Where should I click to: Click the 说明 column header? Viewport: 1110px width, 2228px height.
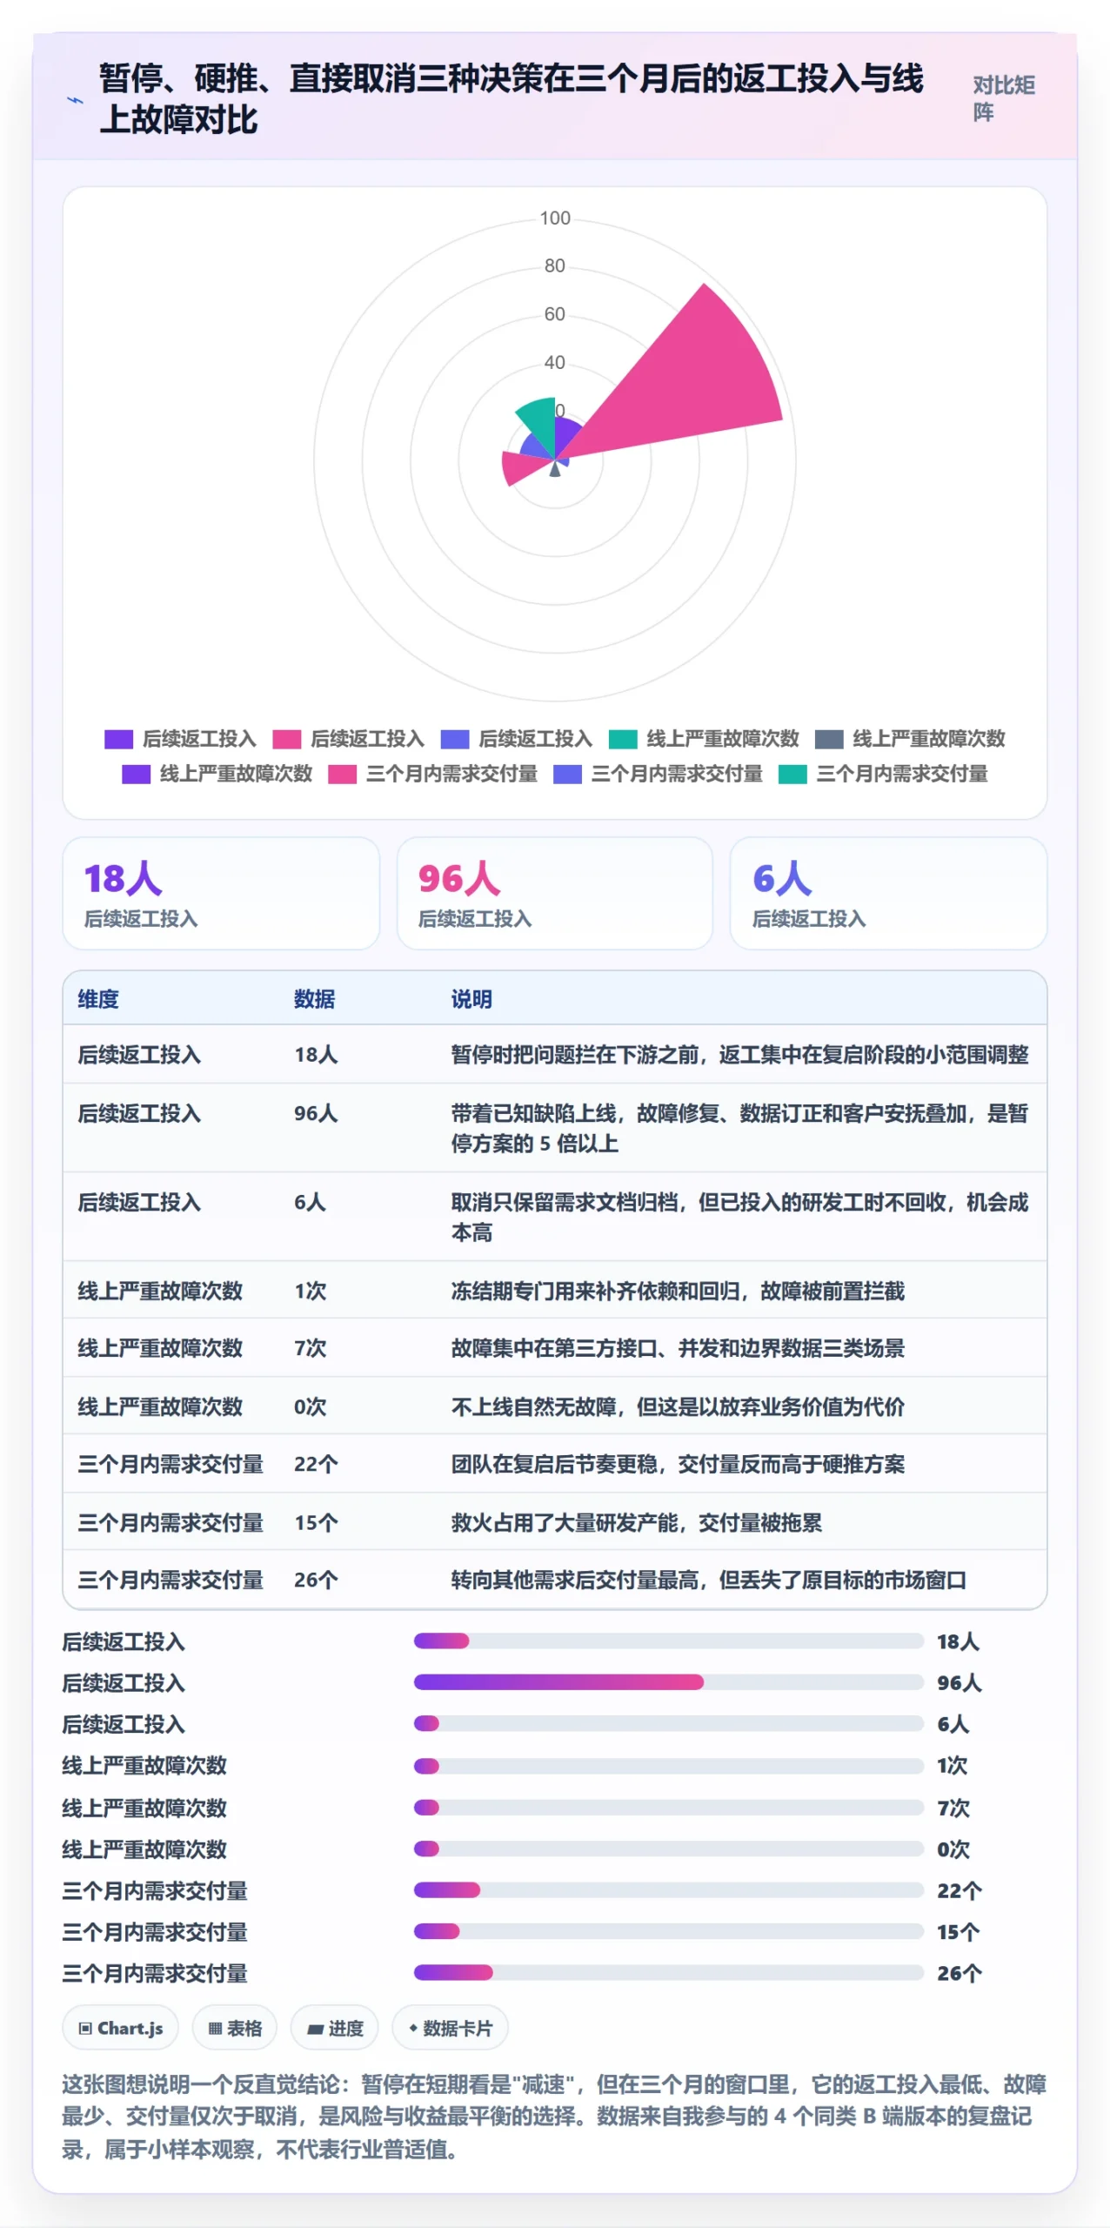[471, 998]
